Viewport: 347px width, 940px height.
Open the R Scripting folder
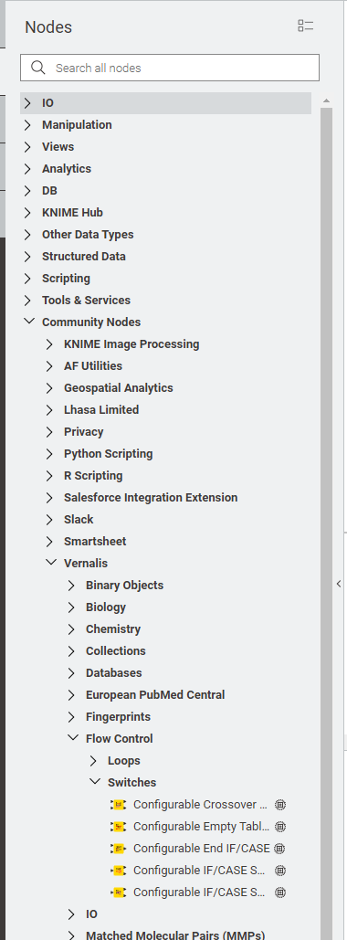point(93,475)
